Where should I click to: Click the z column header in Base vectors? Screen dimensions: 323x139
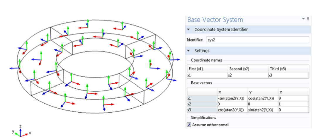[293, 92]
